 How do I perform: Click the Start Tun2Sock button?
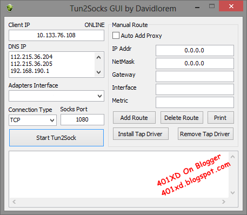tap(56, 138)
